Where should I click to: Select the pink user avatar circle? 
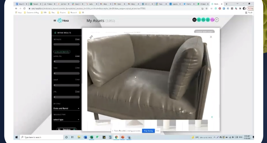(212, 20)
